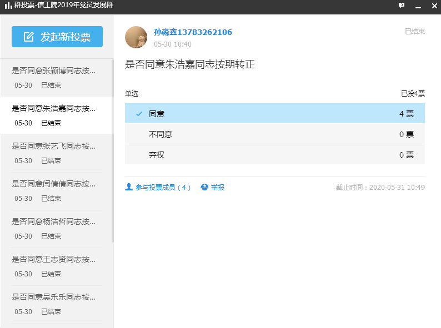Click the vote creator's avatar image
Viewport: 441px width, 328px height.
tap(136, 37)
